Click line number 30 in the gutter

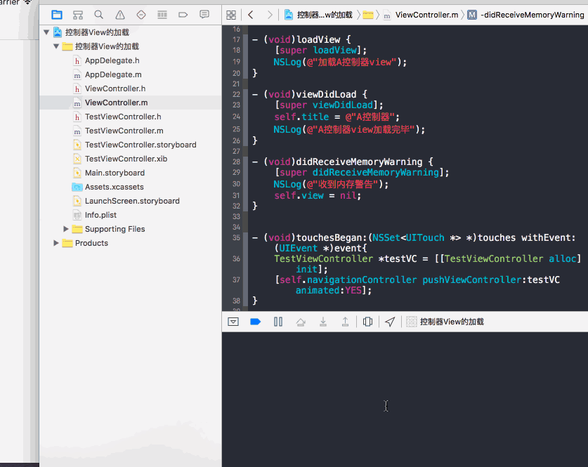236,184
